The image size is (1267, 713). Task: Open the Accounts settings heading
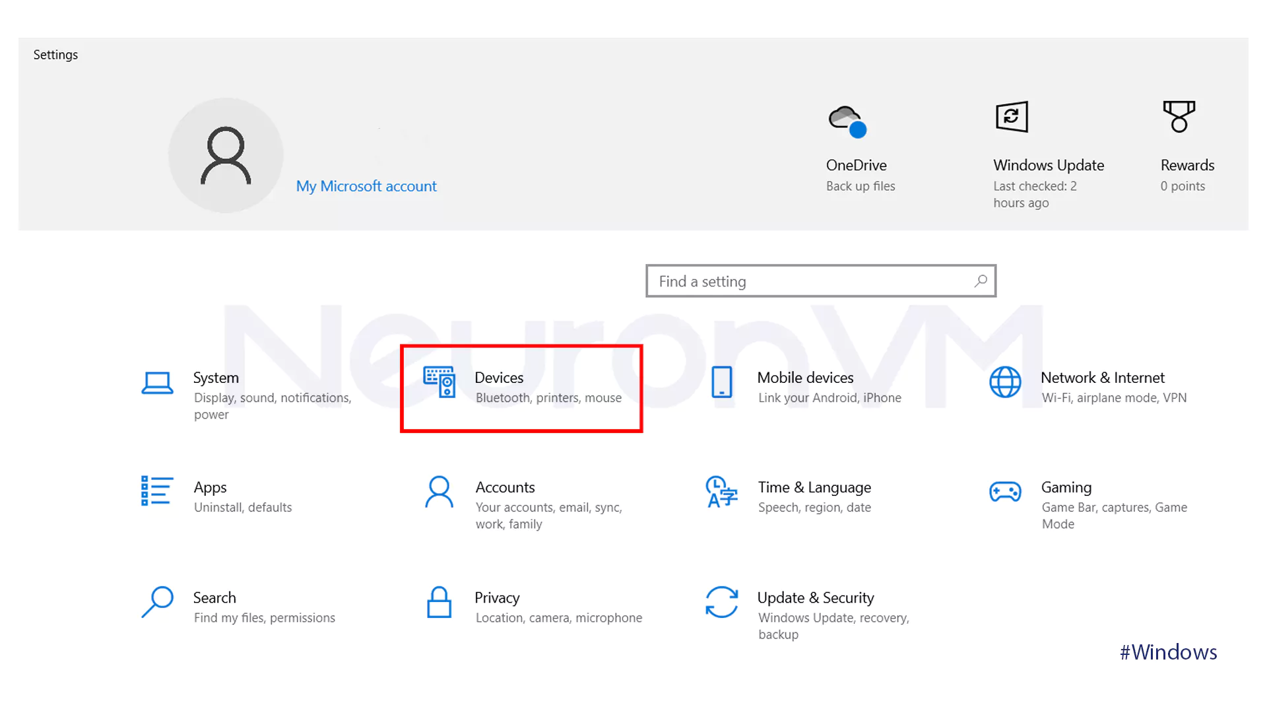pyautogui.click(x=505, y=487)
